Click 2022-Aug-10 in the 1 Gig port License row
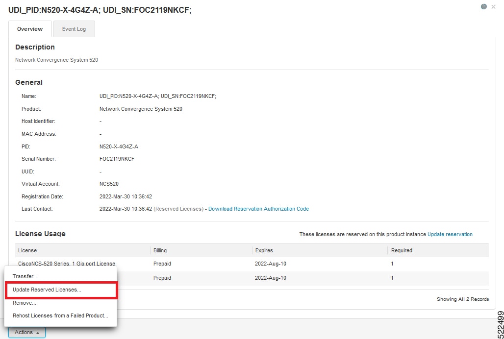The height and width of the screenshot is (339, 504). pyautogui.click(x=270, y=264)
